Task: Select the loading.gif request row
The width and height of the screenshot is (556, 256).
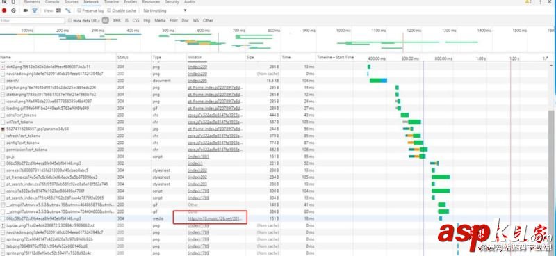Action: click(x=275, y=109)
